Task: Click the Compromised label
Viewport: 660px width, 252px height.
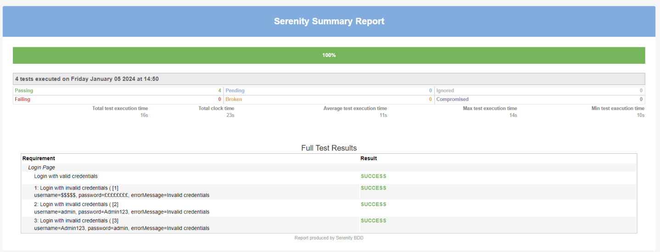Action: click(453, 99)
